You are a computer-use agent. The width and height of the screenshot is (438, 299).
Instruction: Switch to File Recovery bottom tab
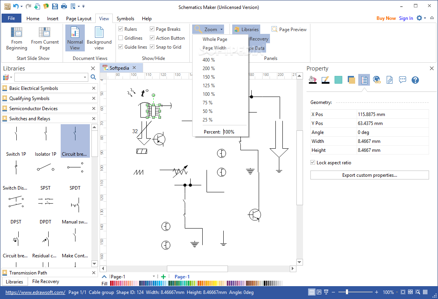click(46, 281)
